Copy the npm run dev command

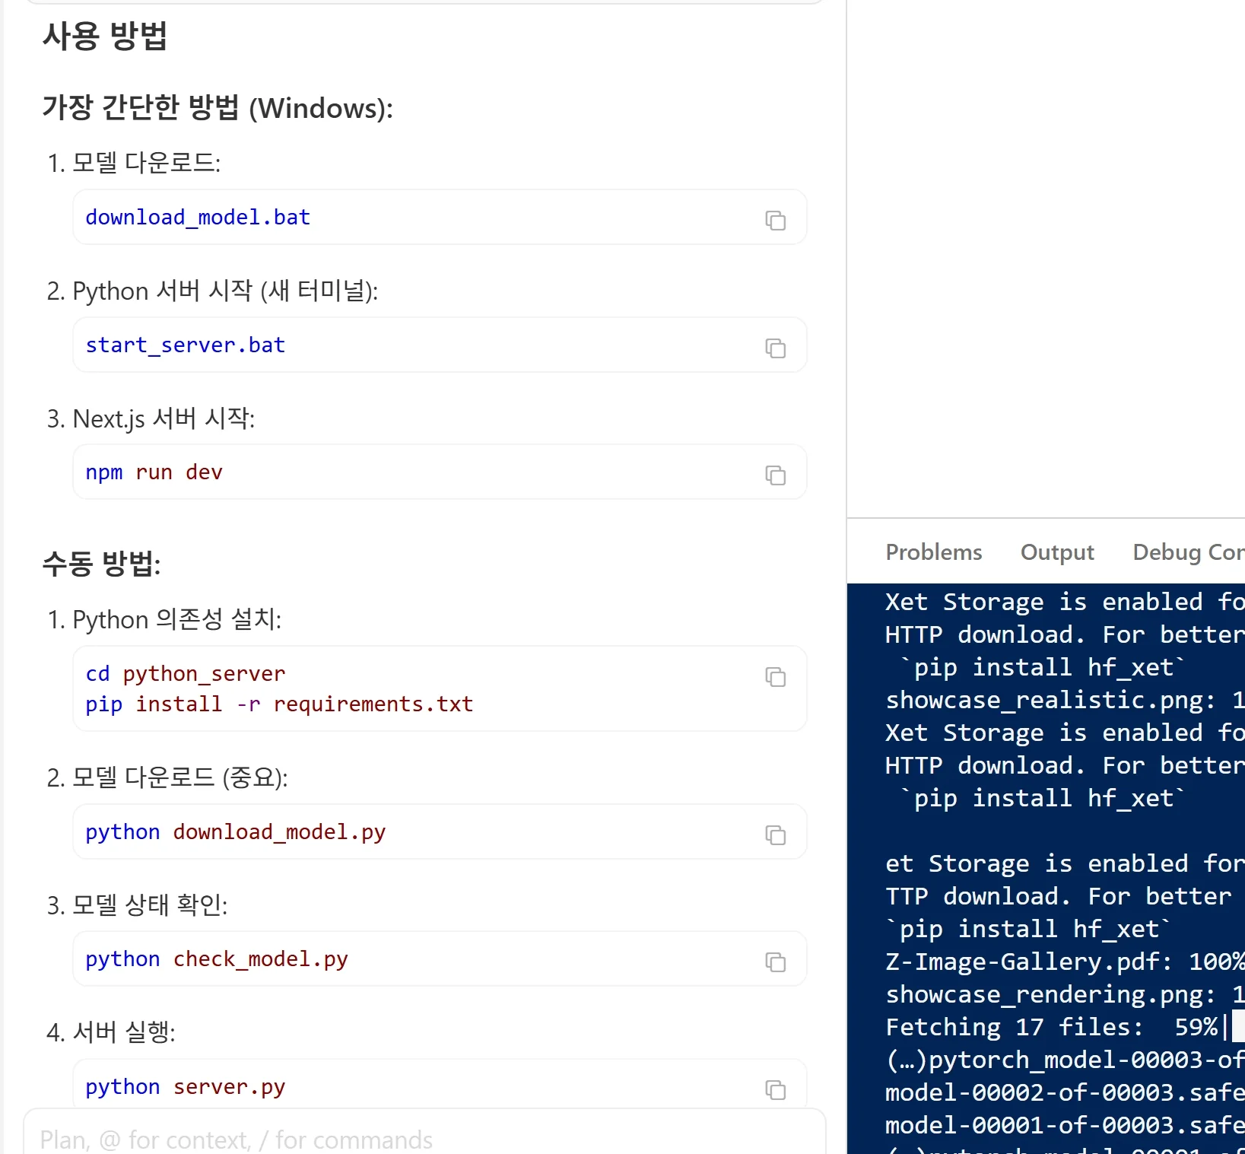click(x=775, y=475)
